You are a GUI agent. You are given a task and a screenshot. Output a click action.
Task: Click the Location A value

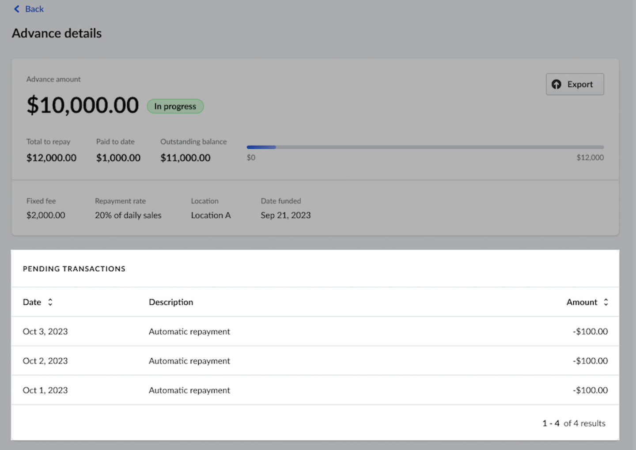[x=211, y=216]
